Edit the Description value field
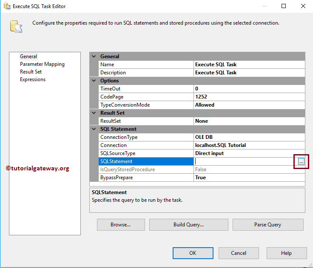 pos(249,73)
